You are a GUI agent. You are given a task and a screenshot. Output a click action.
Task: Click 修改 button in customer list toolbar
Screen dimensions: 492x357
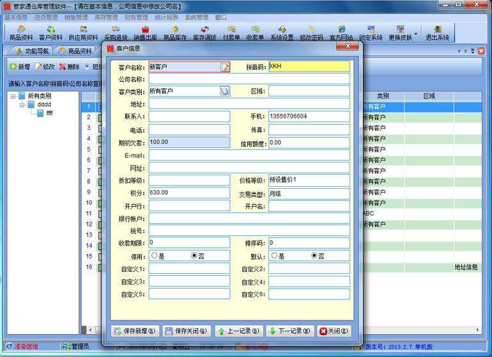click(x=45, y=67)
